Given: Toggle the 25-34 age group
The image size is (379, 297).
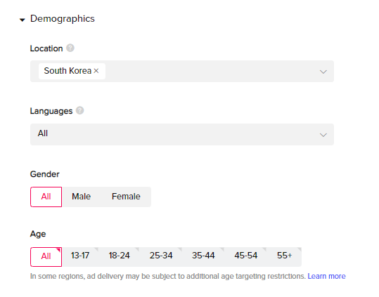Looking at the screenshot, I should tap(161, 257).
